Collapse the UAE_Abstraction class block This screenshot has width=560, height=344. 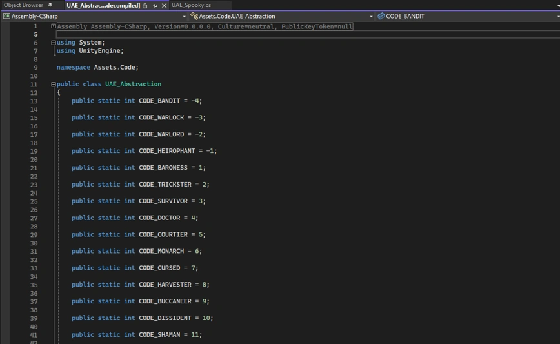pyautogui.click(x=54, y=85)
